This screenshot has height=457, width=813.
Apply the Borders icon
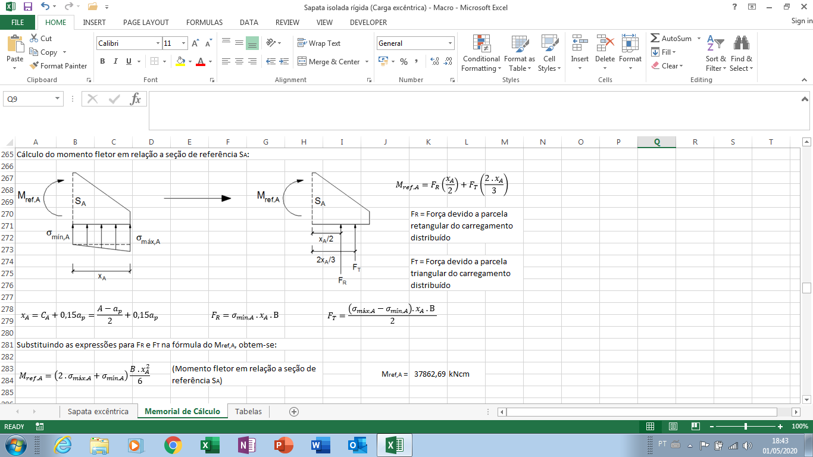[154, 61]
